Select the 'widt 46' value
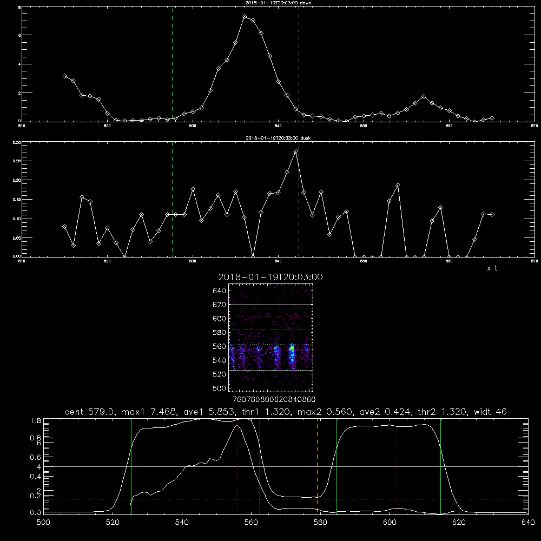 pyautogui.click(x=490, y=412)
